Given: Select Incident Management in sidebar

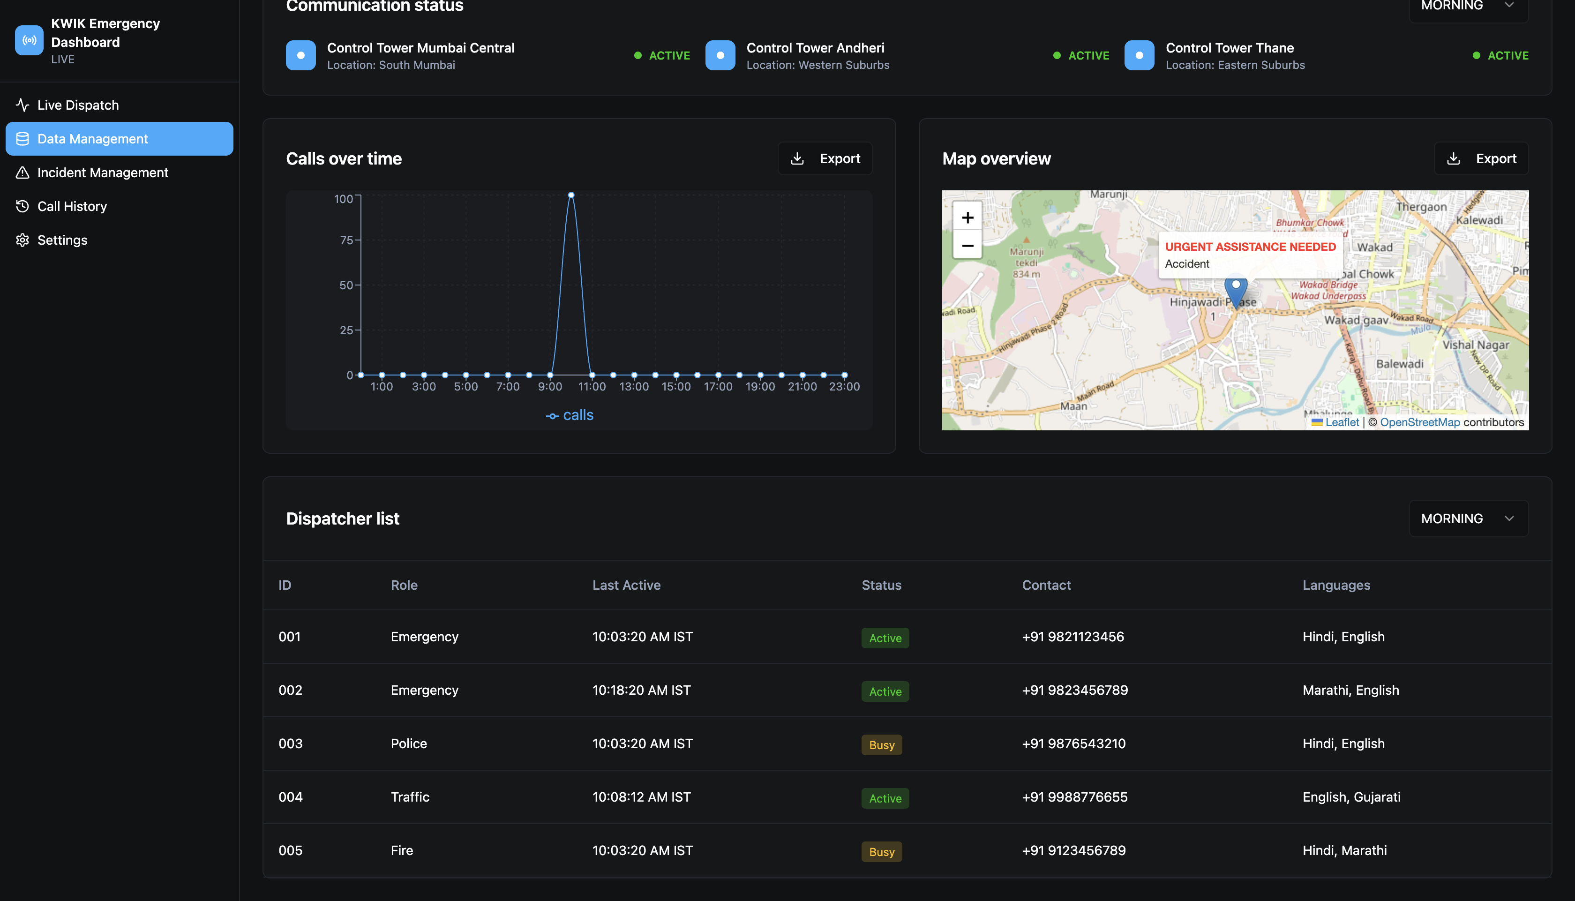Looking at the screenshot, I should pyautogui.click(x=103, y=173).
